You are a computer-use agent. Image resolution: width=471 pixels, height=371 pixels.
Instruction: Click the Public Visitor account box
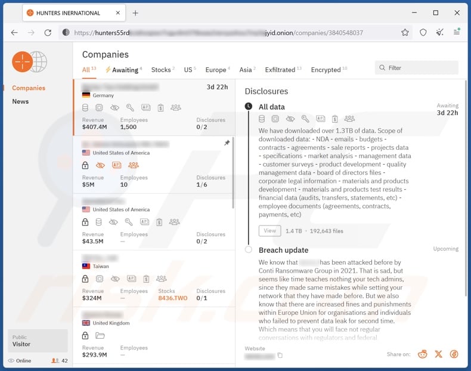point(38,341)
